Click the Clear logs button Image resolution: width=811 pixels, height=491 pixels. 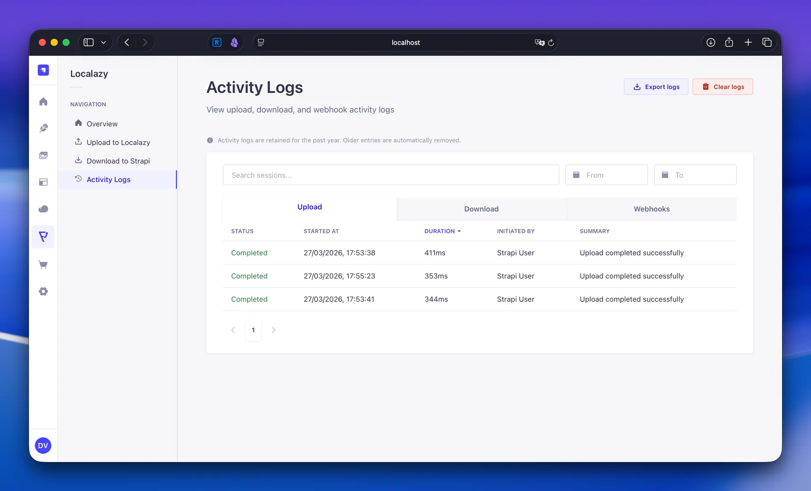[723, 87]
